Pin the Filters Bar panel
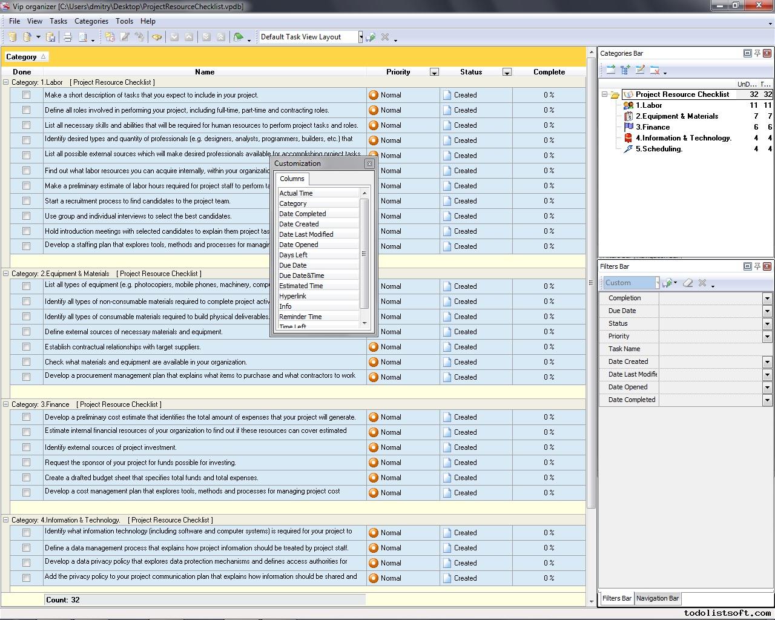775x620 pixels. (757, 266)
